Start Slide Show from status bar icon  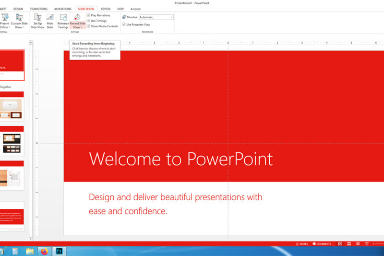click(367, 244)
